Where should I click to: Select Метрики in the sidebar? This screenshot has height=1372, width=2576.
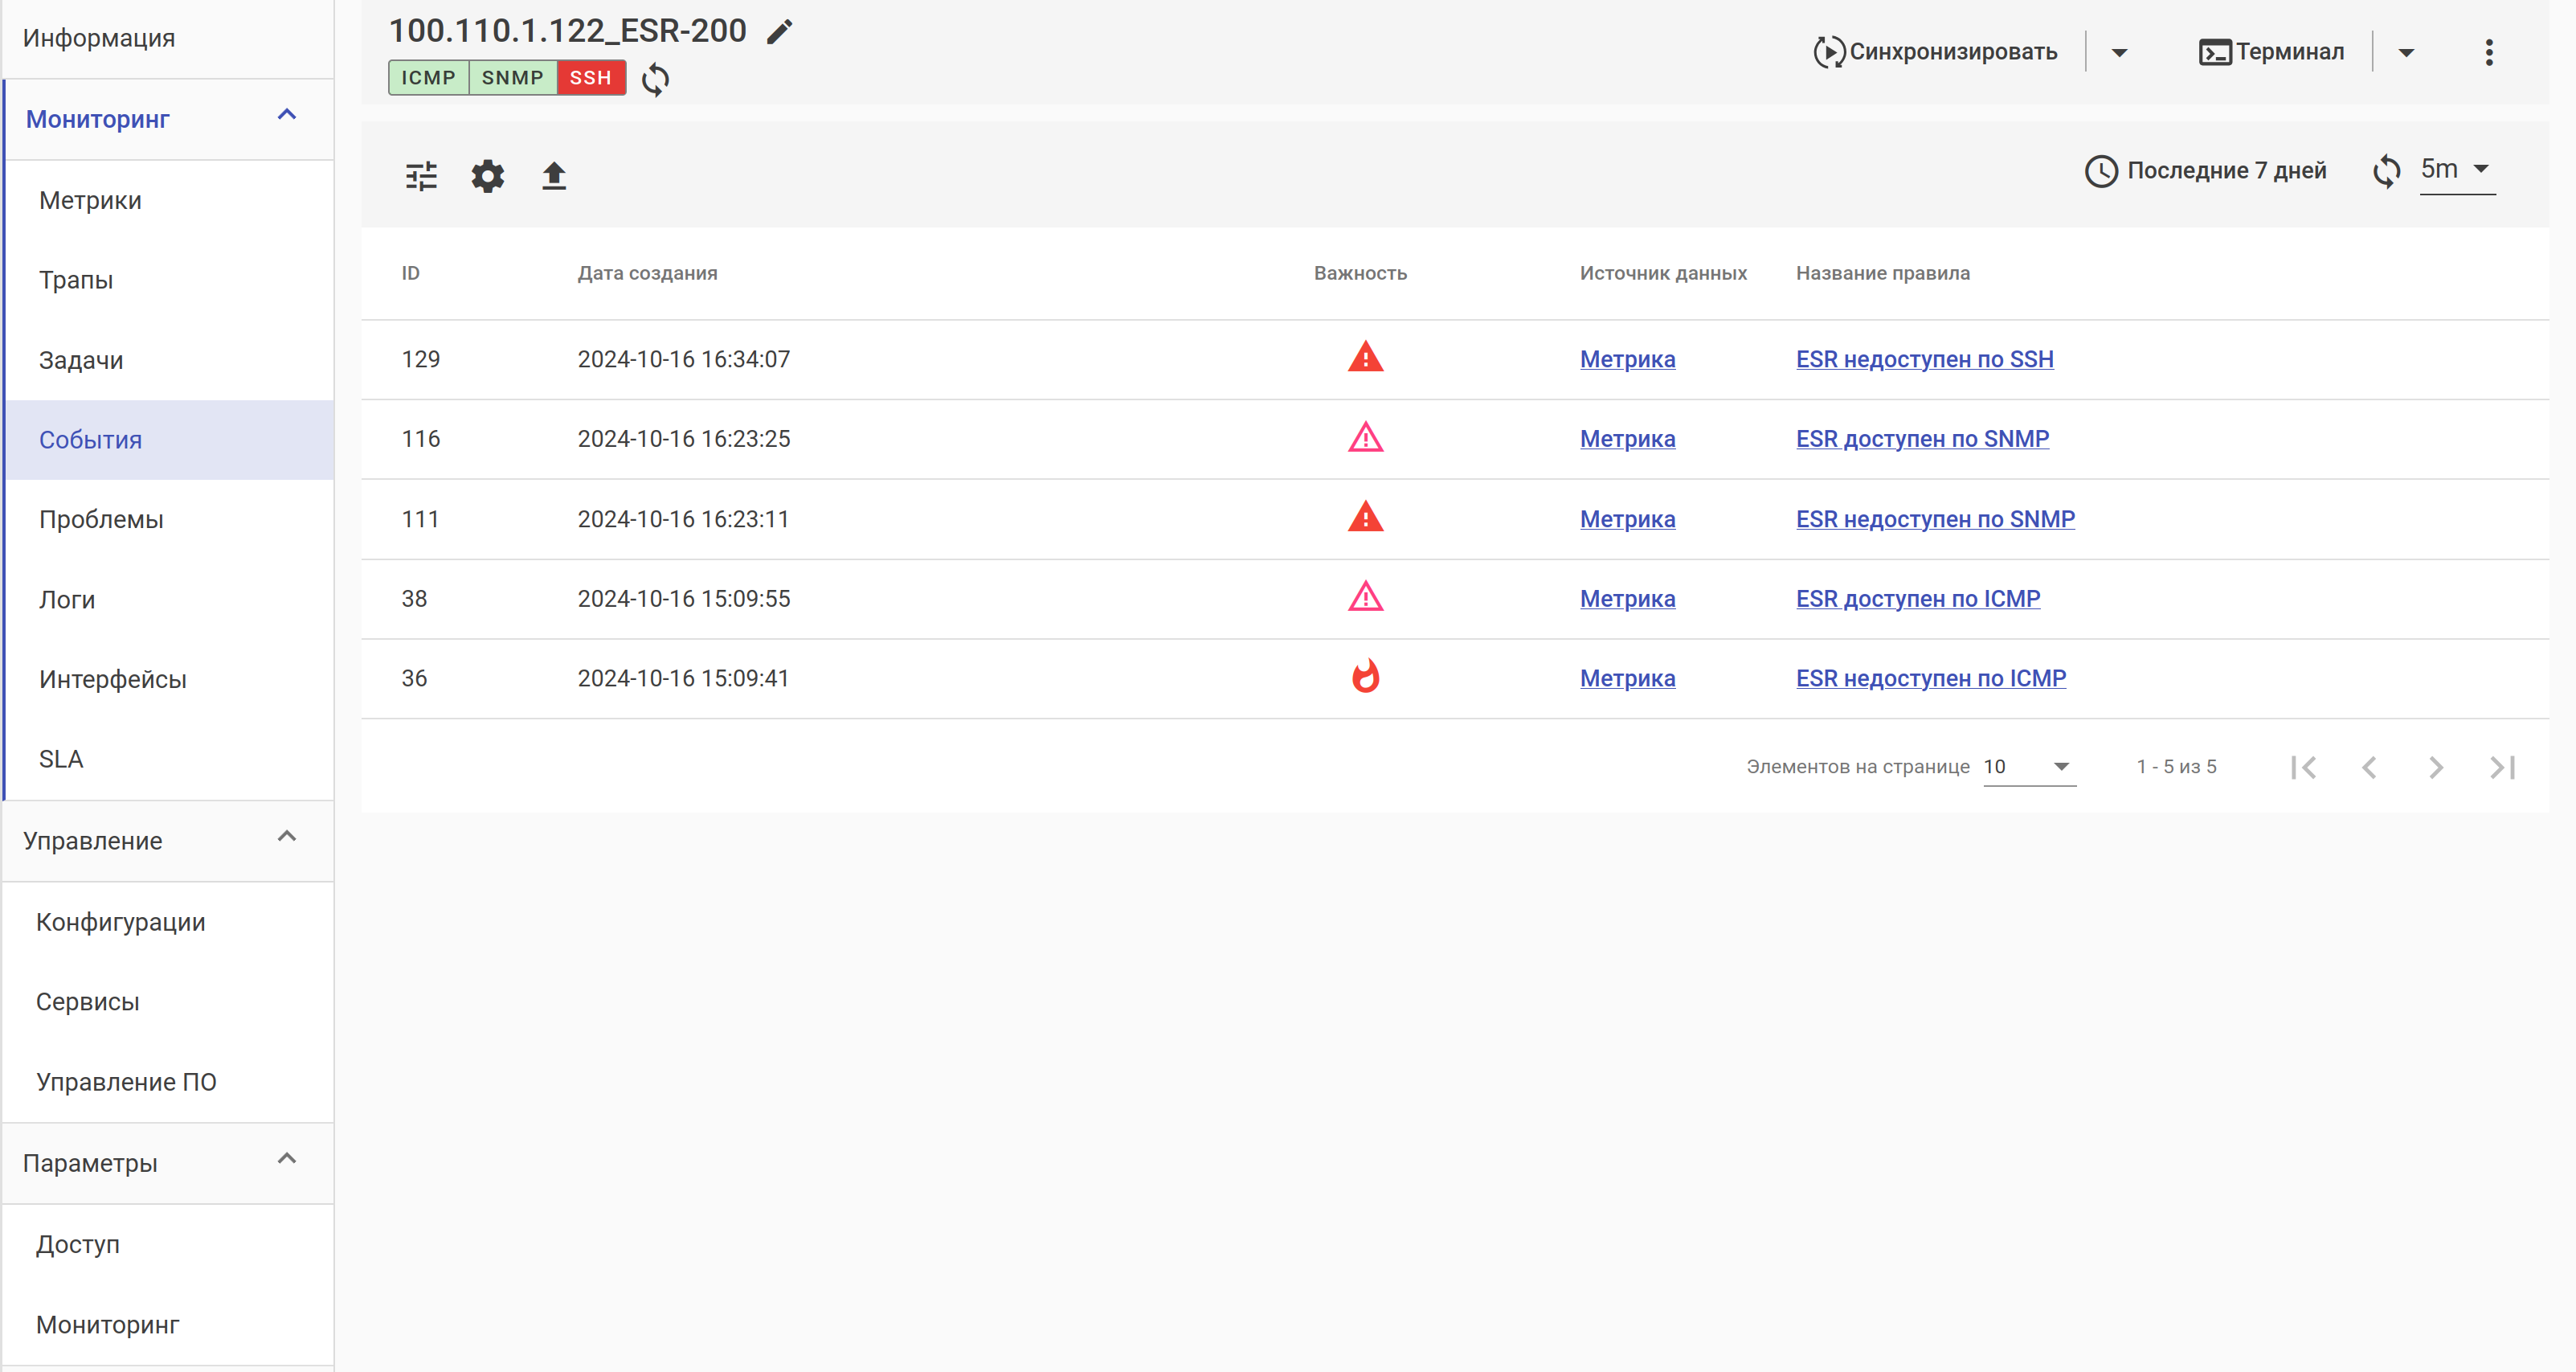tap(90, 200)
